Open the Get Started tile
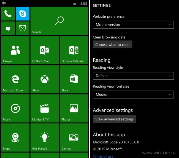The width and height of the screenshot is (179, 158). click(45, 138)
